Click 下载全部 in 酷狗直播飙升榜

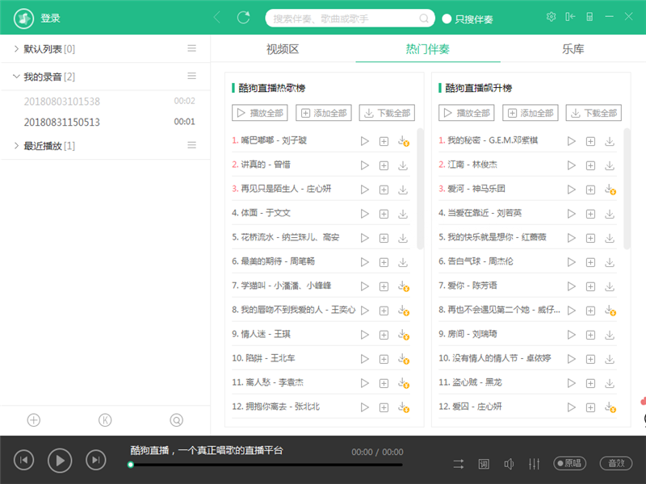(594, 113)
